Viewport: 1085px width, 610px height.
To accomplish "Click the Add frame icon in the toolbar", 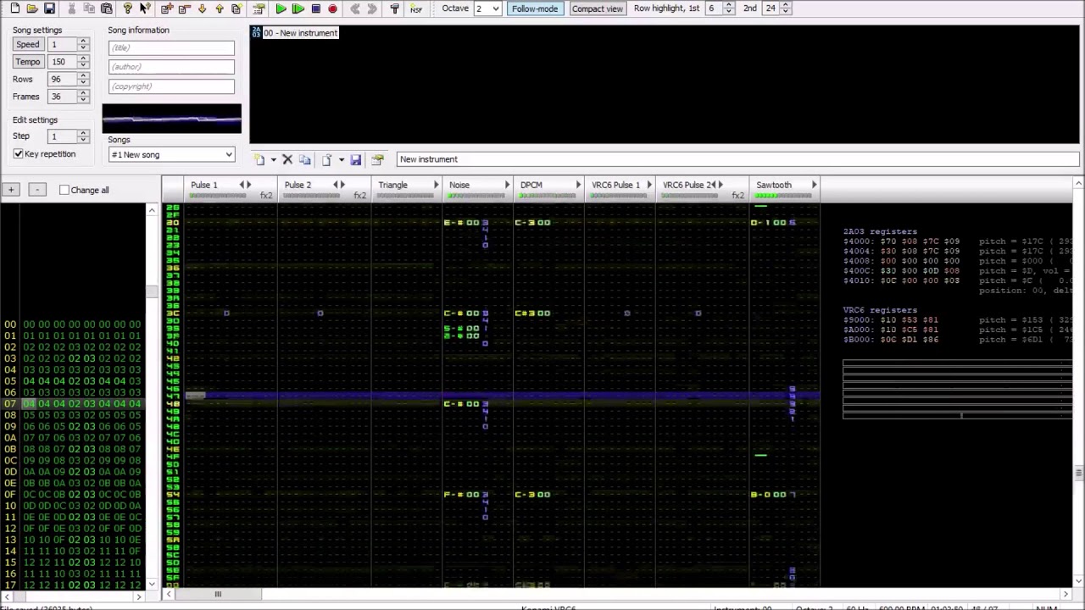I will tap(167, 8).
